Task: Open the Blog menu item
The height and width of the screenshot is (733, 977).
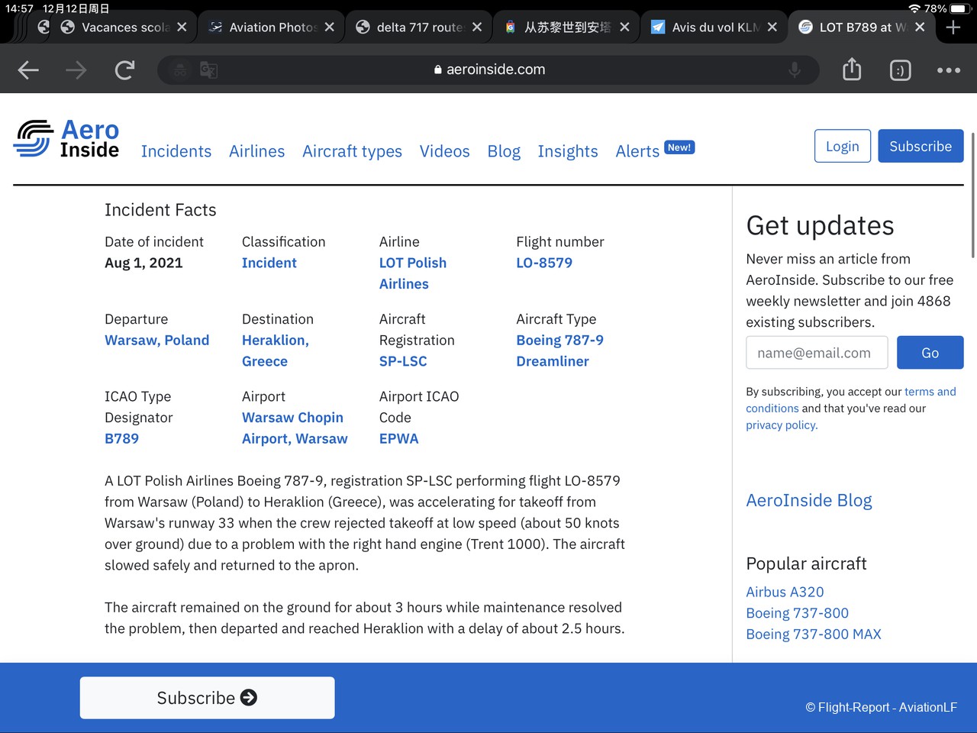Action: pyautogui.click(x=504, y=151)
